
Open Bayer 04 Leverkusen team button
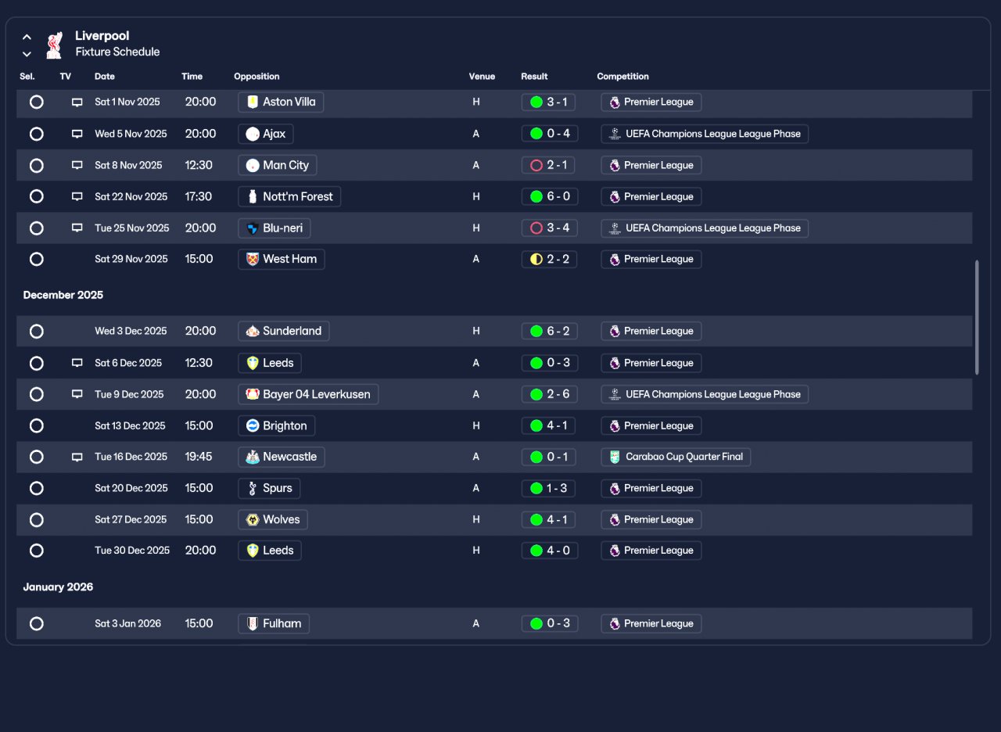coord(308,394)
